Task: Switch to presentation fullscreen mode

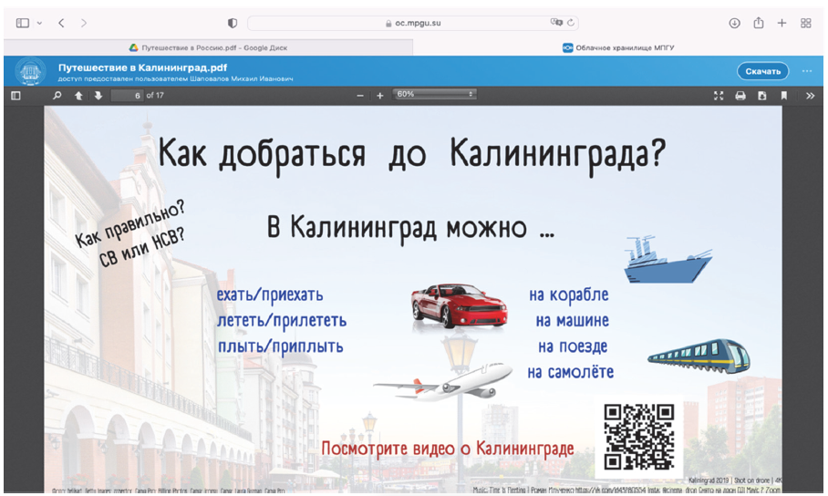Action: 719,95
